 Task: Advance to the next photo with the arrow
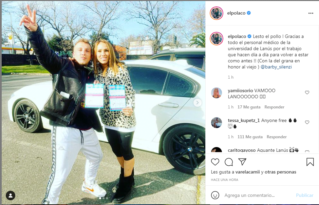[198, 103]
